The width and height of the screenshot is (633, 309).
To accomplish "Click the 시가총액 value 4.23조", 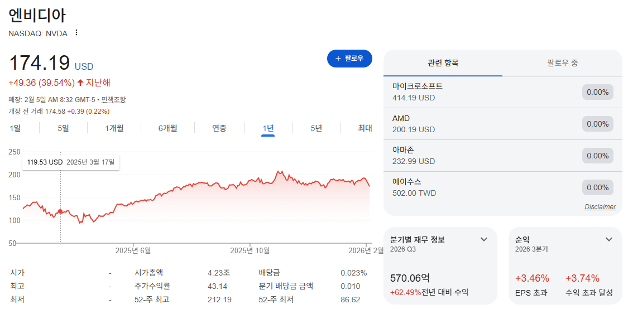I will [x=218, y=273].
